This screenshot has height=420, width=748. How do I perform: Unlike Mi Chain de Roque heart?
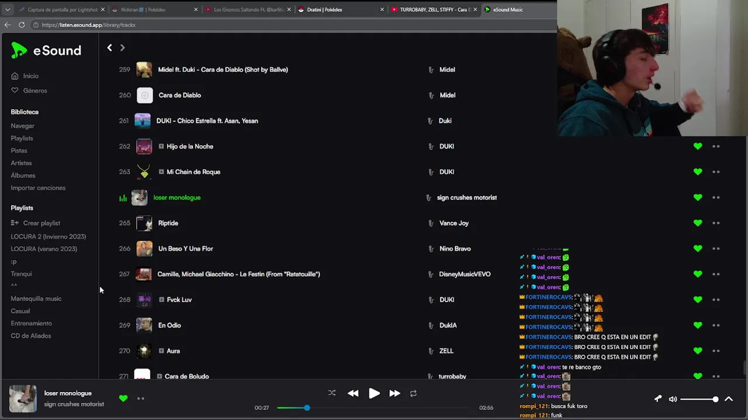(x=698, y=171)
